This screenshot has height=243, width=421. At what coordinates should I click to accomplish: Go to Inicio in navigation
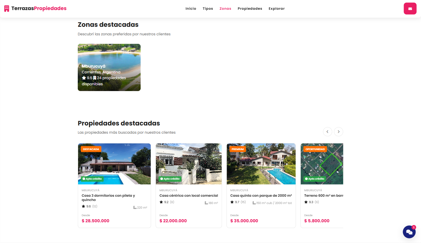pos(191,9)
